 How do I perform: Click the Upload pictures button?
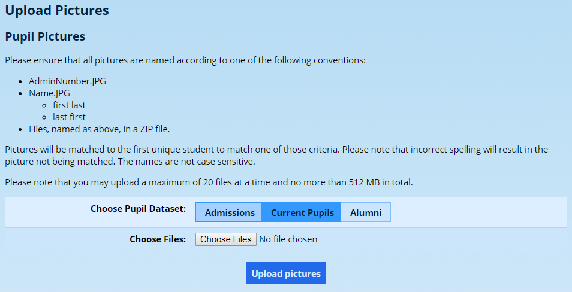(286, 273)
